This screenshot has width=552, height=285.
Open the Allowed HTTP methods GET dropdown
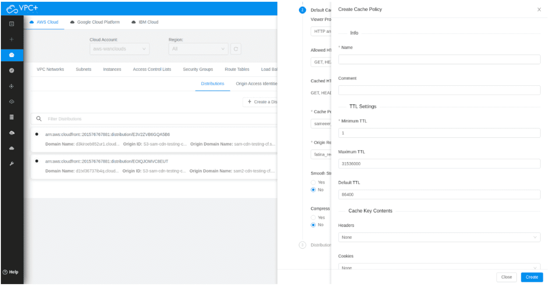click(321, 62)
